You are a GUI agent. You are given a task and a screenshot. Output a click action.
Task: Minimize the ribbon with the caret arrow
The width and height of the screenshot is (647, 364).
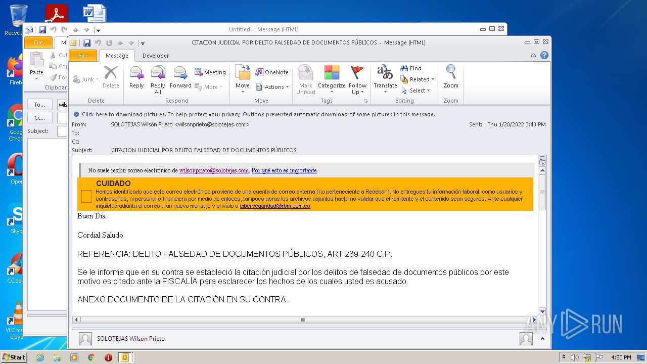coord(534,56)
